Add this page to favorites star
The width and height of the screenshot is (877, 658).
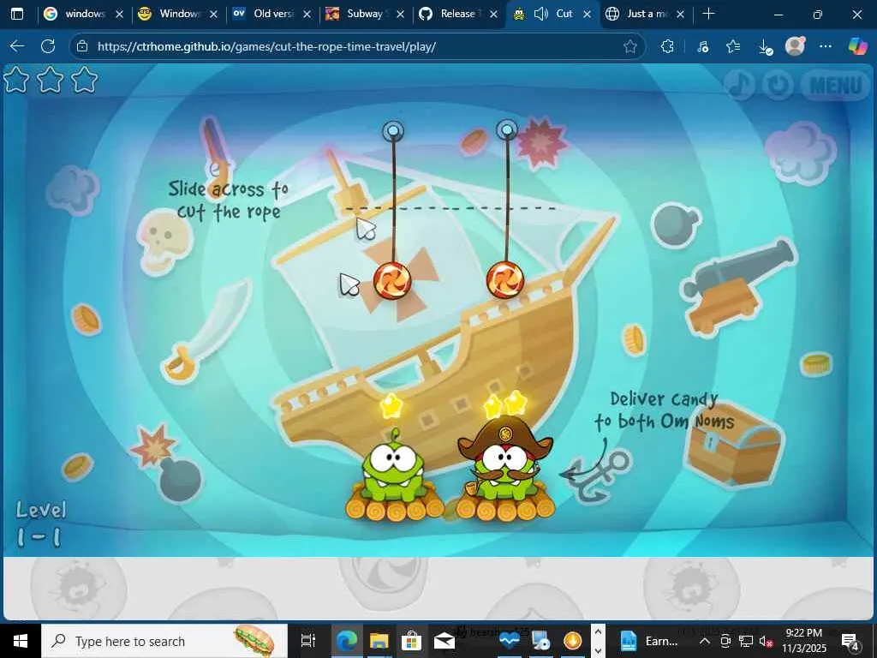tap(630, 46)
